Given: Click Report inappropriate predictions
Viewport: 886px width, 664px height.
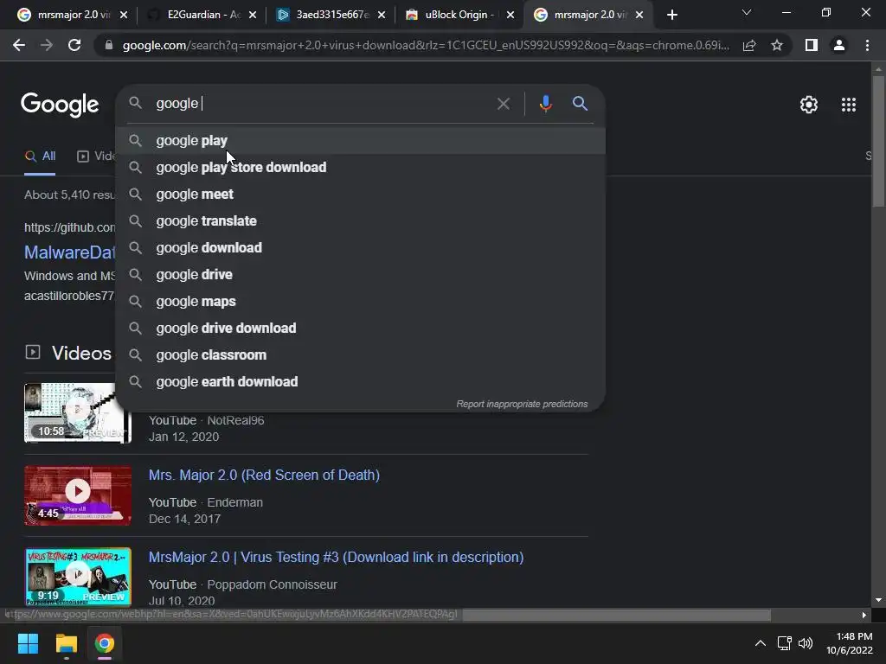Looking at the screenshot, I should pos(522,405).
